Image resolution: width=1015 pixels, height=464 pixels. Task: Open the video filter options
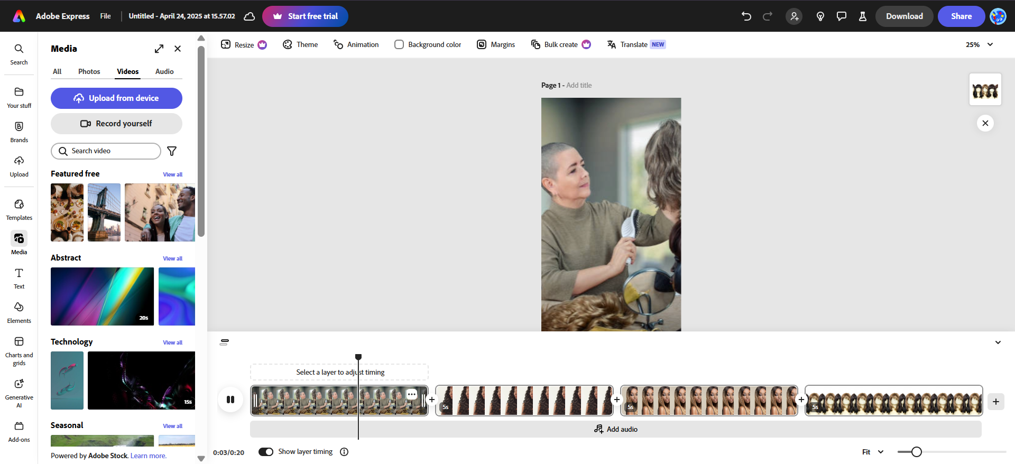(x=172, y=151)
